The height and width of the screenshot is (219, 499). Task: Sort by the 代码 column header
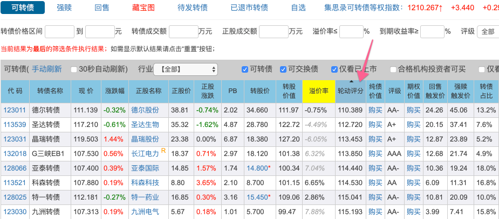(x=15, y=91)
